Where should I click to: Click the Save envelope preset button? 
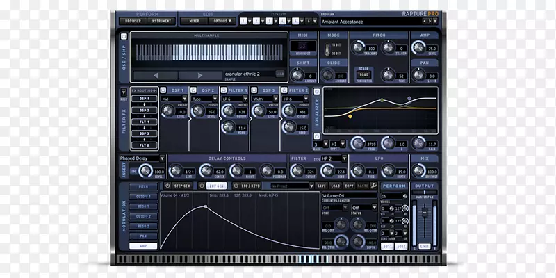click(x=322, y=186)
